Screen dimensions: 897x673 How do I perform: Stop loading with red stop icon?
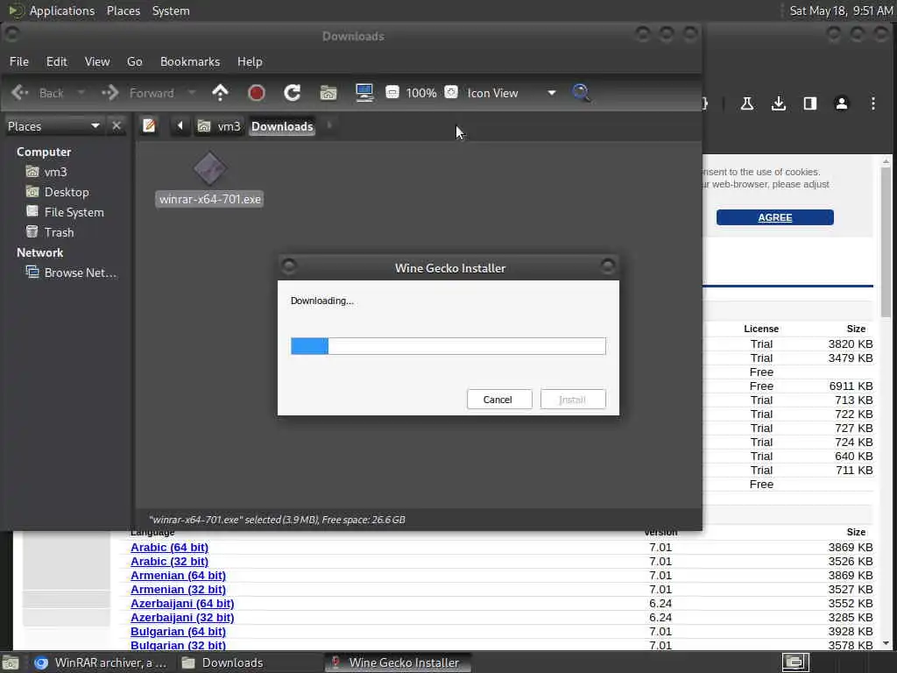[x=257, y=93]
